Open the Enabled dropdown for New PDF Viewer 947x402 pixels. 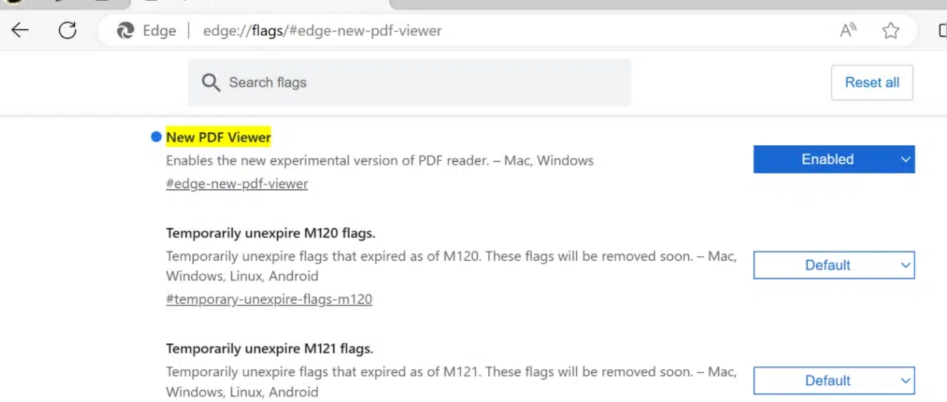[834, 159]
